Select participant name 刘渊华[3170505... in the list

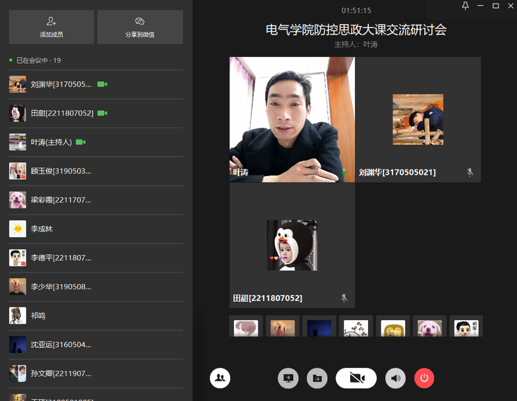(x=61, y=84)
